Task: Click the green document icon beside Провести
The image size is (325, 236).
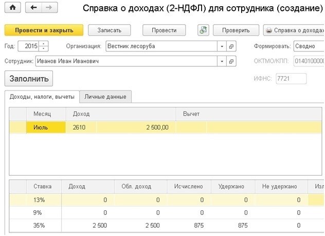Action: click(203, 30)
